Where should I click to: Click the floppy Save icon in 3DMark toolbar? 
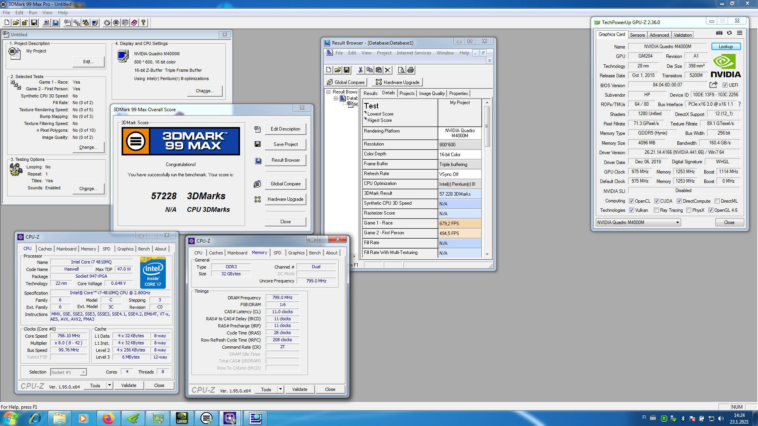pos(34,22)
